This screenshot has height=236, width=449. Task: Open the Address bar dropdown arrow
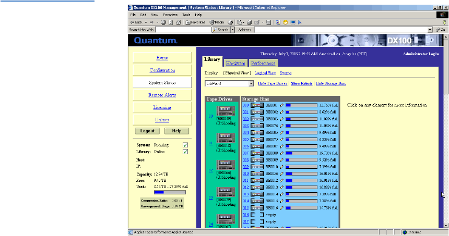(x=430, y=30)
